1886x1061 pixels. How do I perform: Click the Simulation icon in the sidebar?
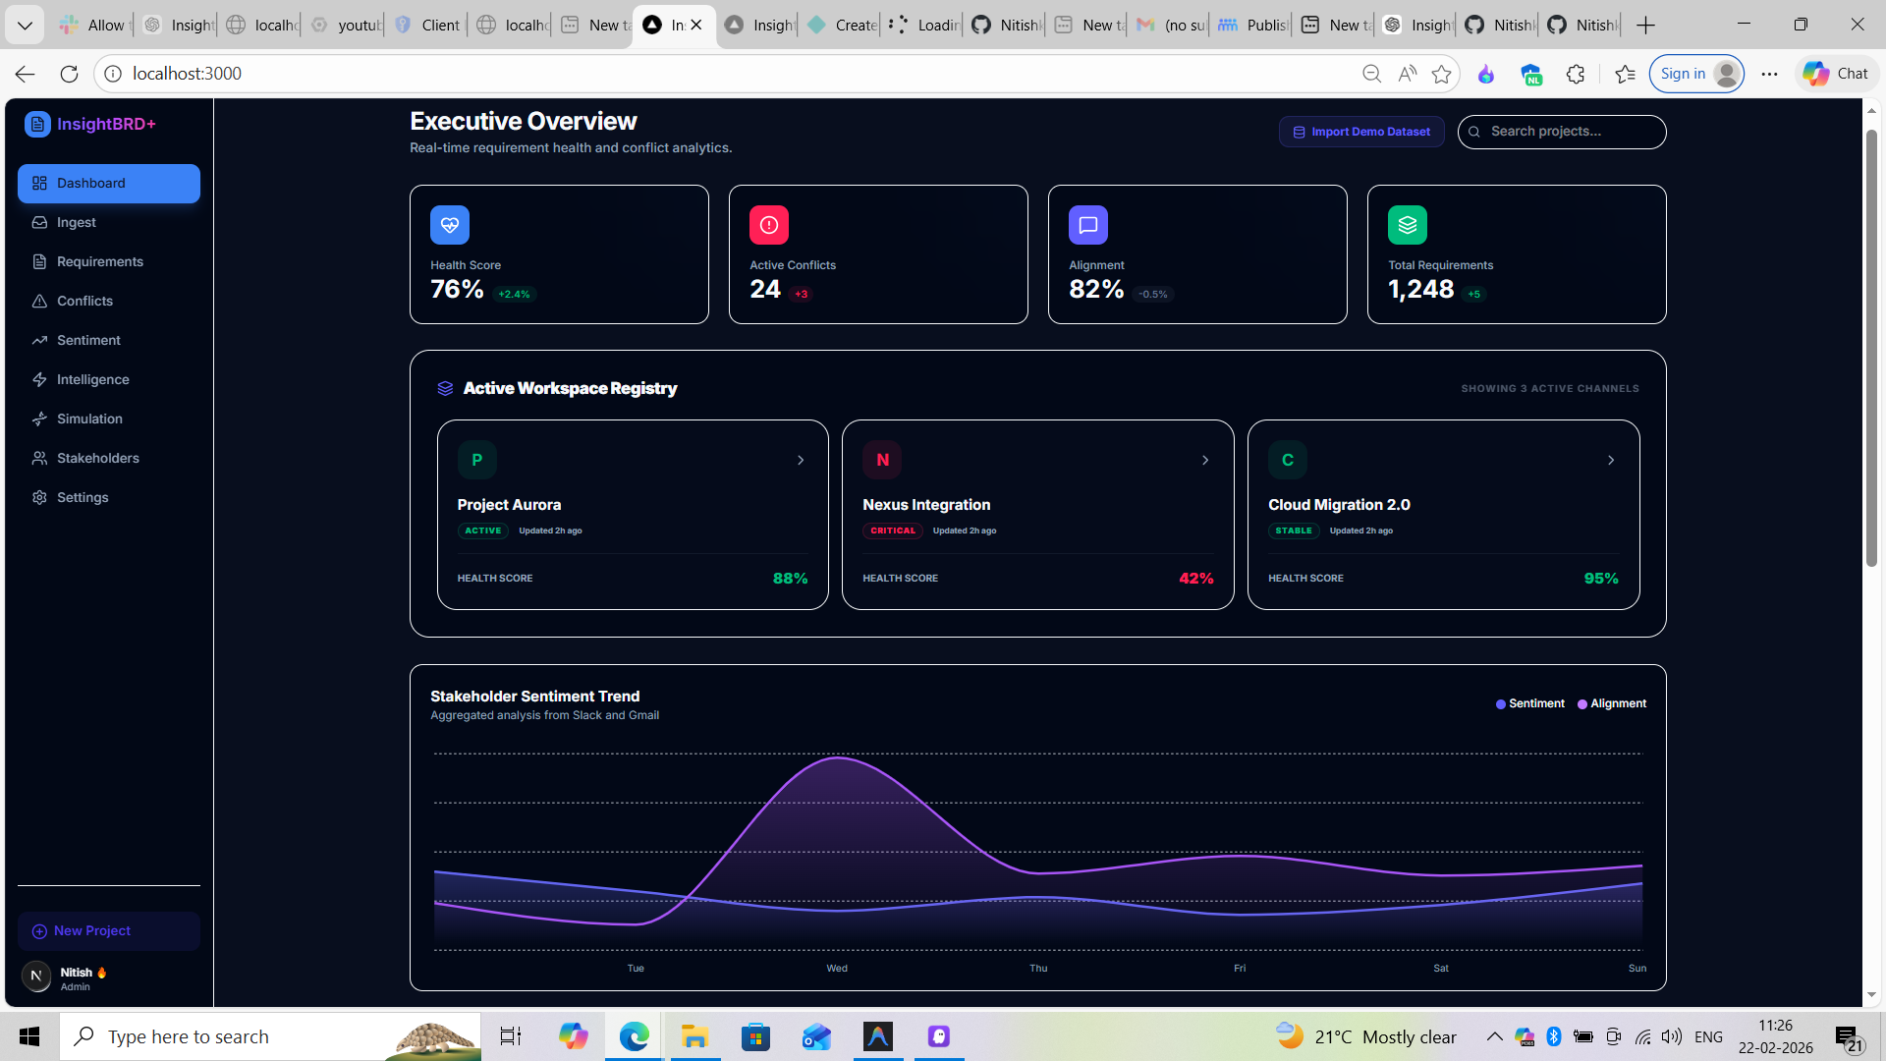point(39,419)
